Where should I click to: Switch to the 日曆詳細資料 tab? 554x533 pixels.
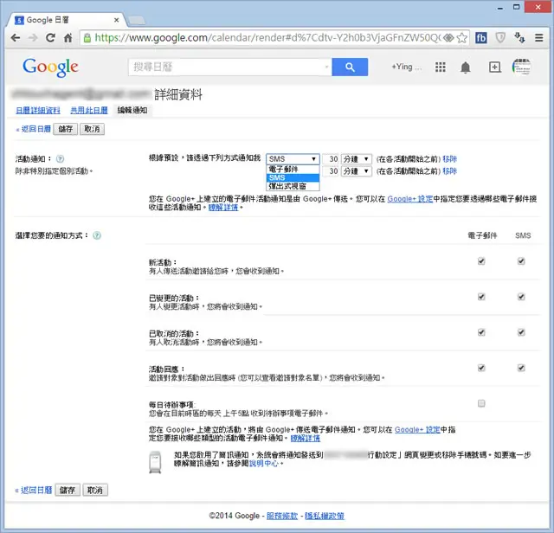38,110
